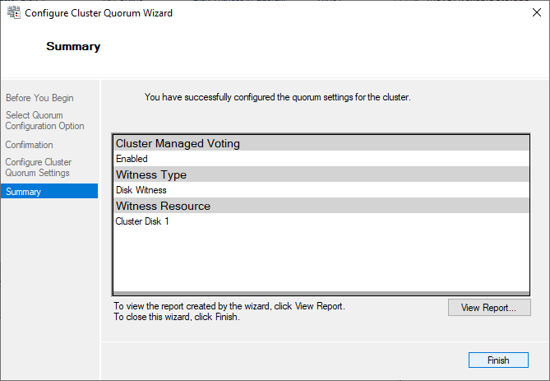550x381 pixels.
Task: Click the 'To close this wizard' instruction text
Action: click(x=176, y=317)
